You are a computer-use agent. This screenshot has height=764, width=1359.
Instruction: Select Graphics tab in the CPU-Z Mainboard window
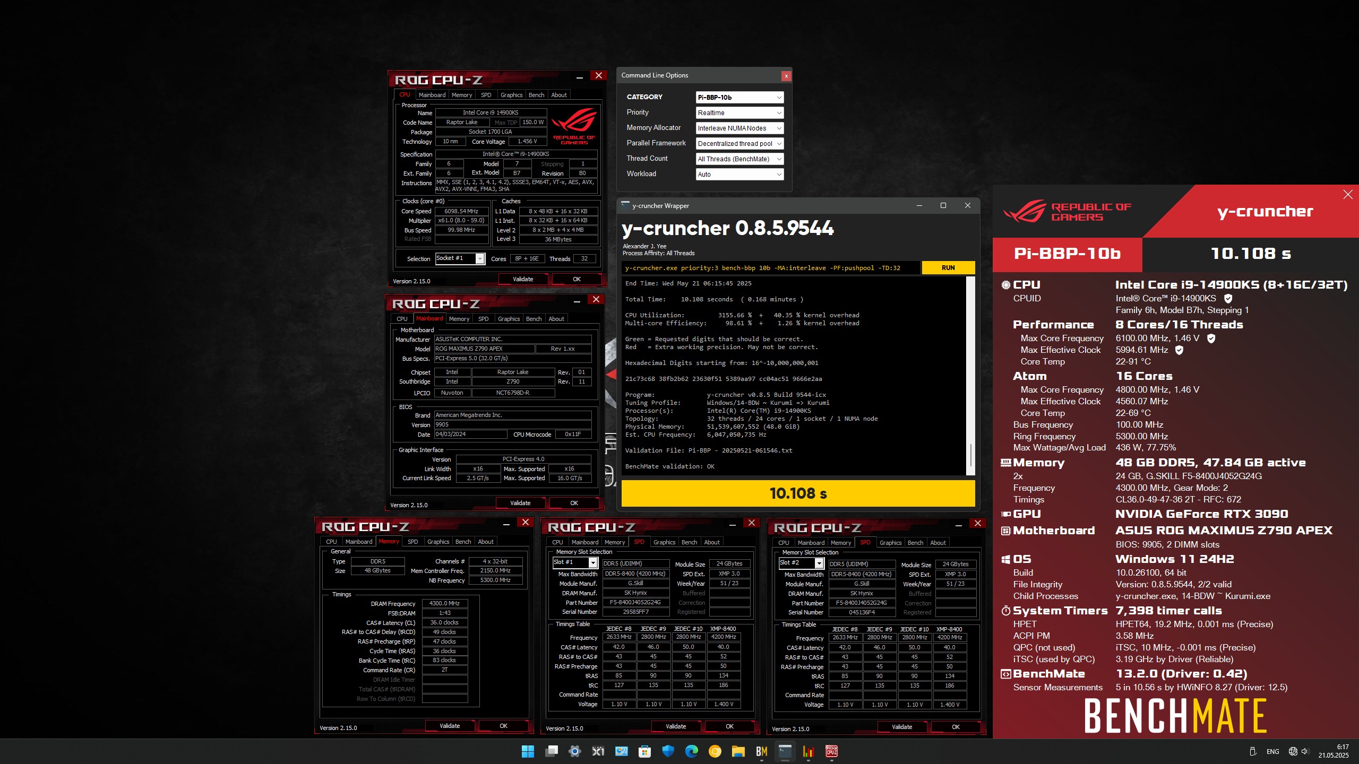(x=509, y=319)
